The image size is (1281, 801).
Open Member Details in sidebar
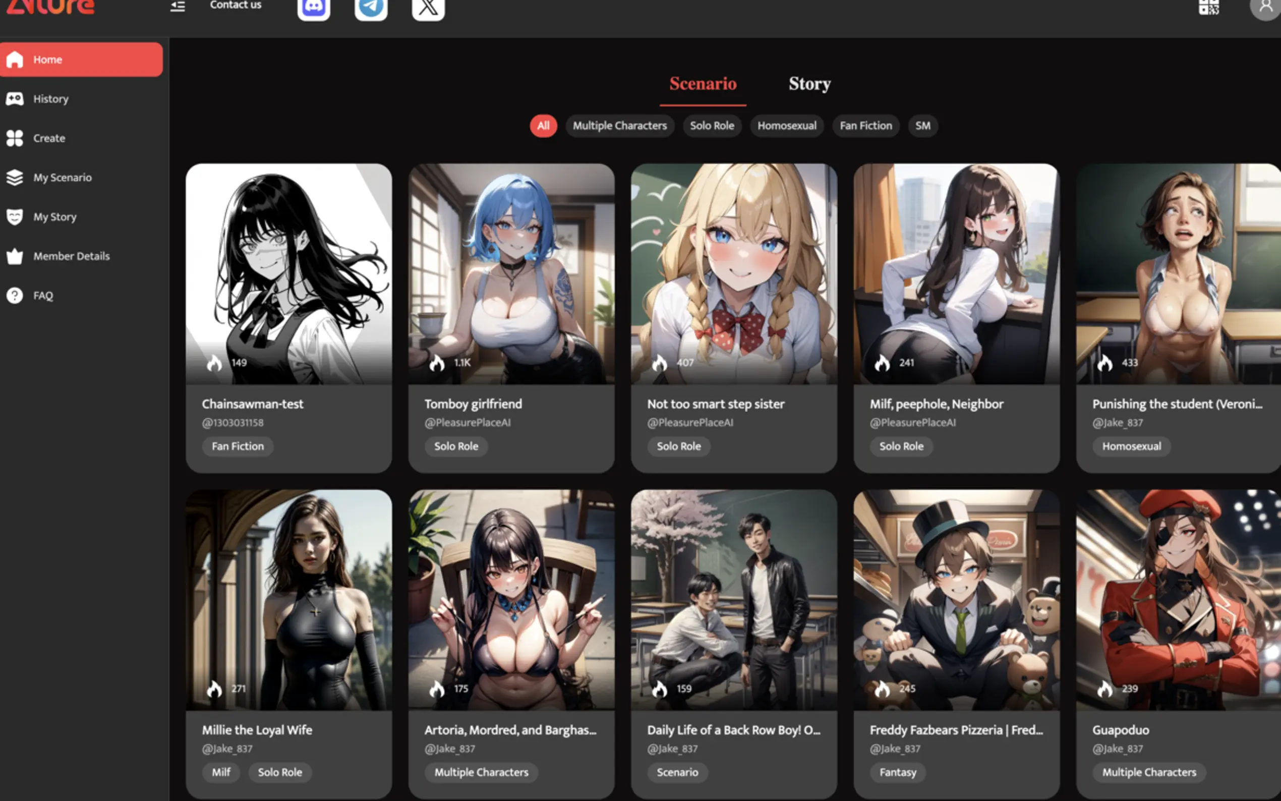[x=71, y=256]
